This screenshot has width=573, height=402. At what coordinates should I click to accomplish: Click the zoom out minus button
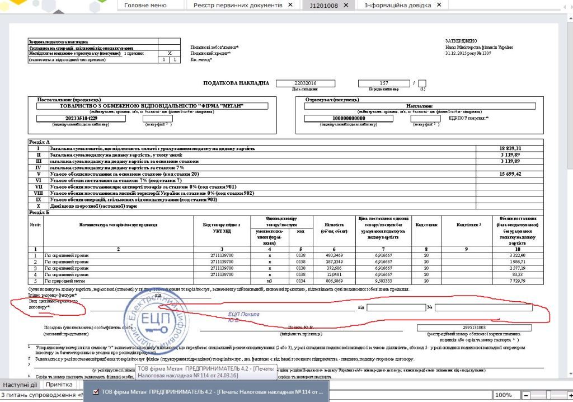[526, 395]
